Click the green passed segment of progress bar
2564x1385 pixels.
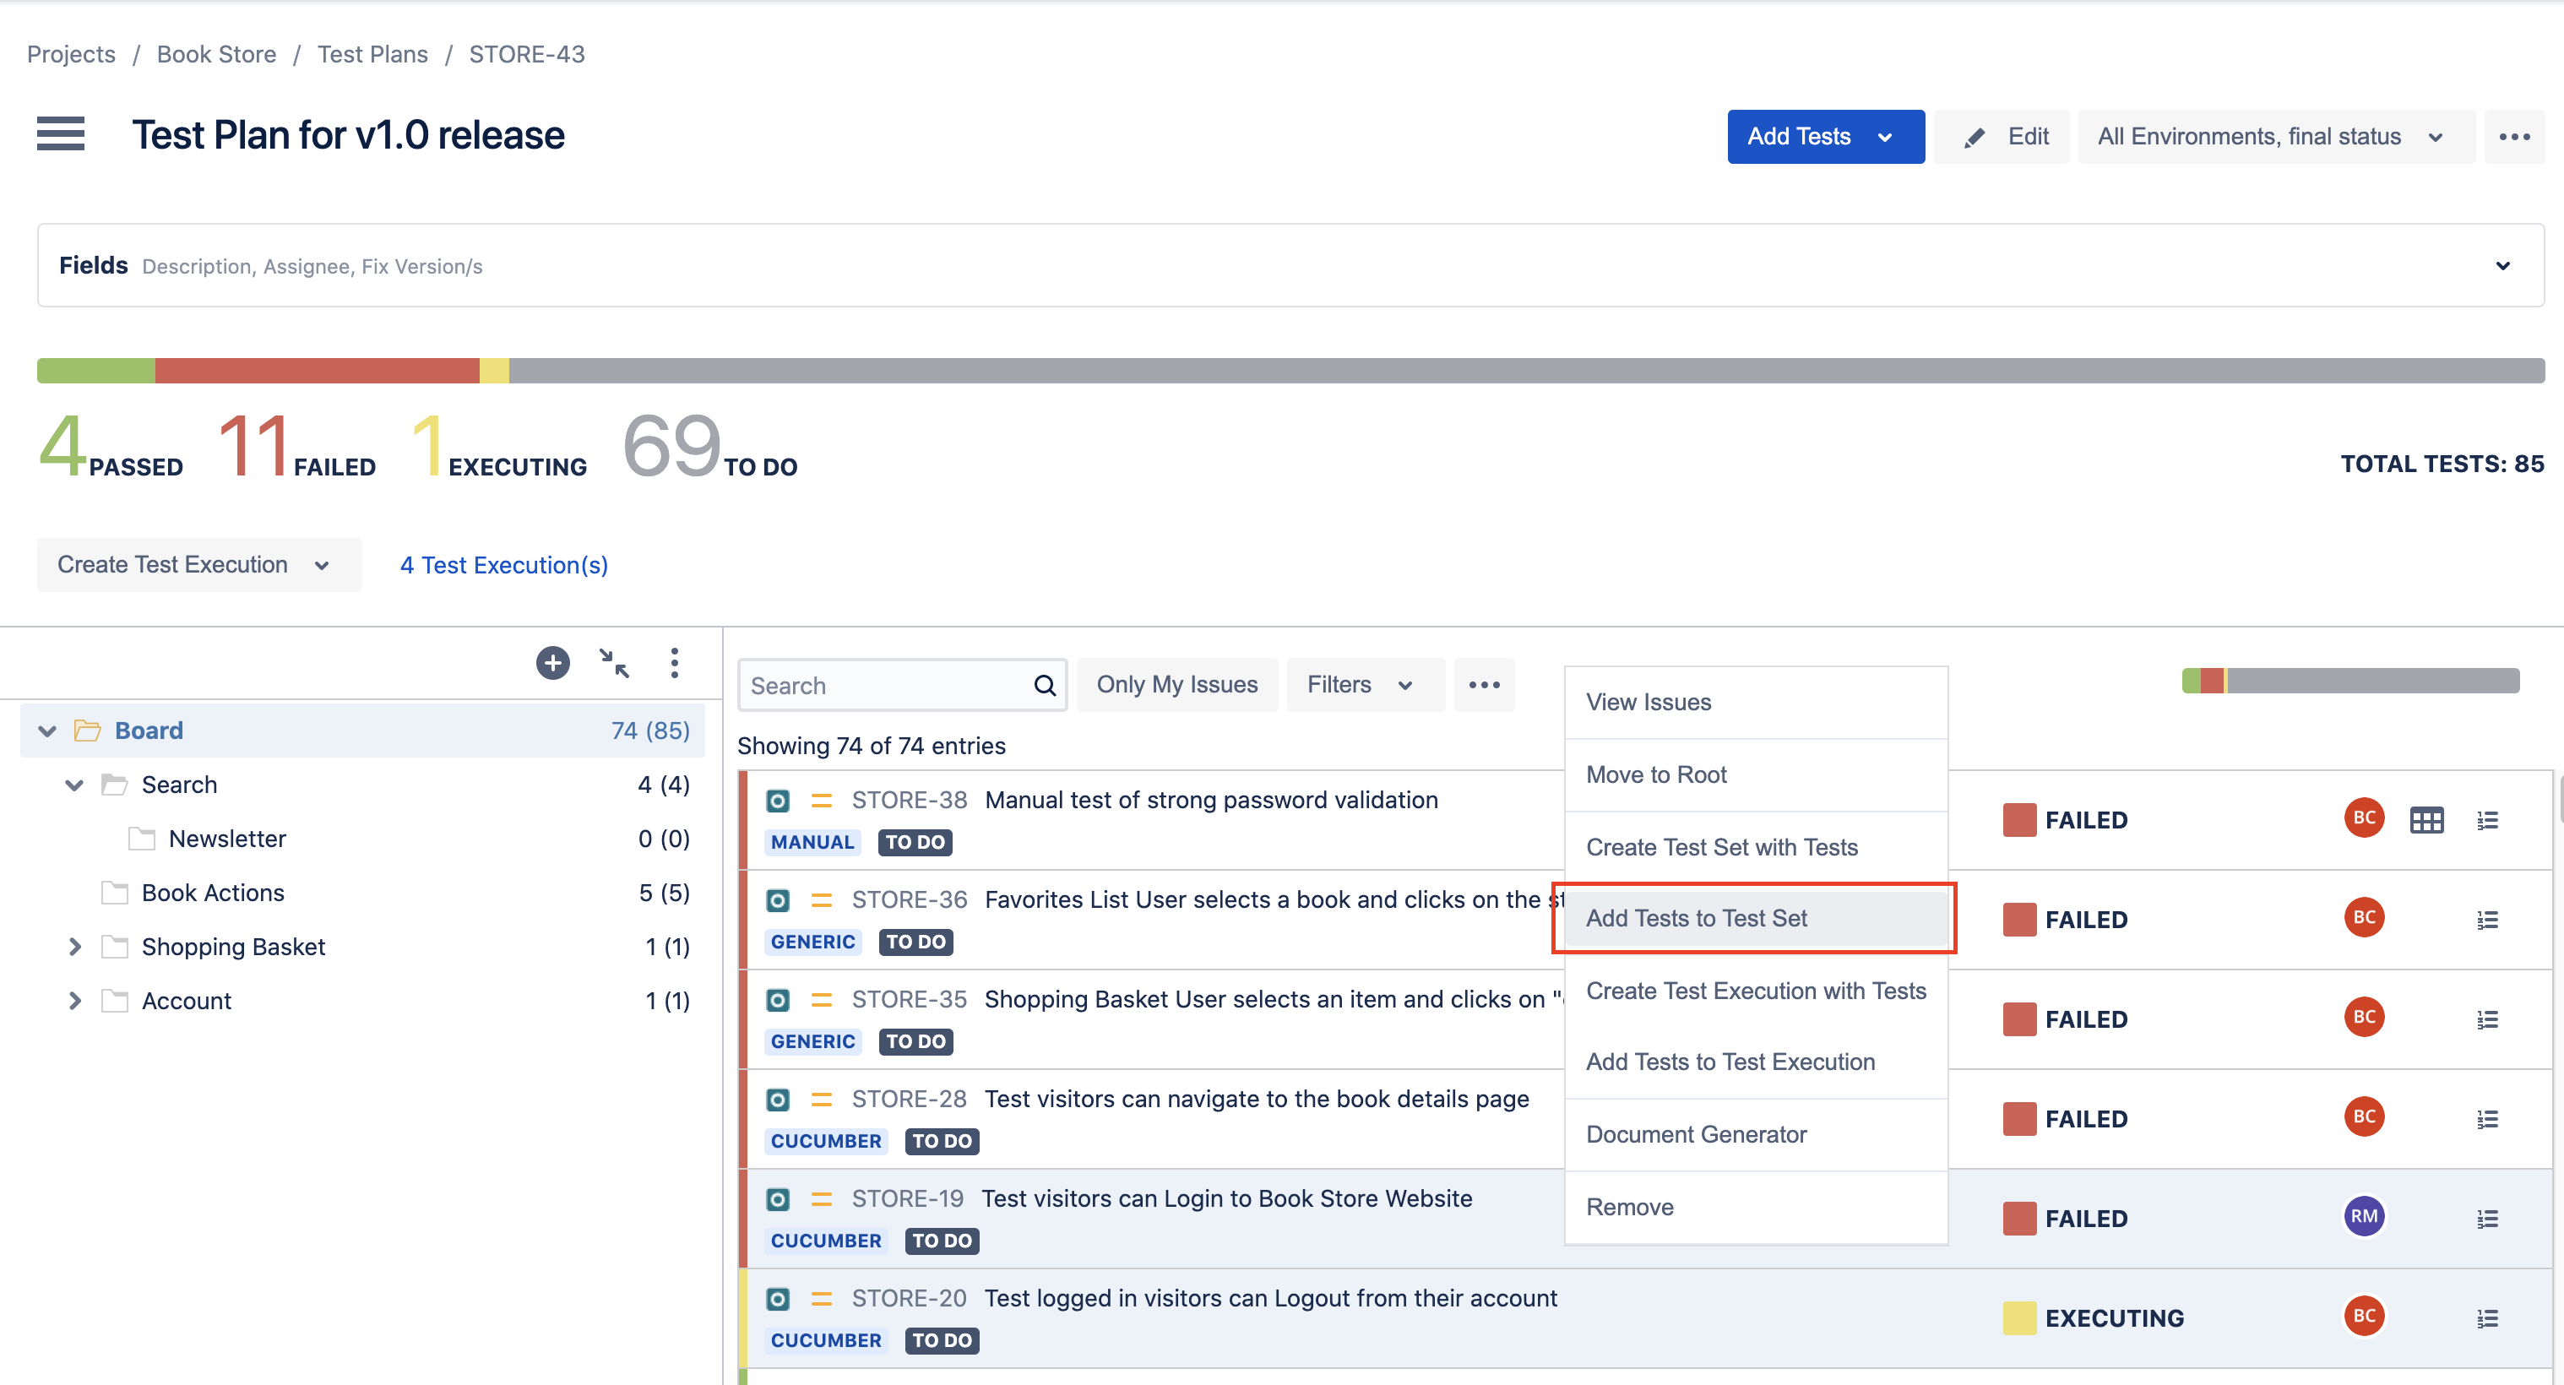95,370
